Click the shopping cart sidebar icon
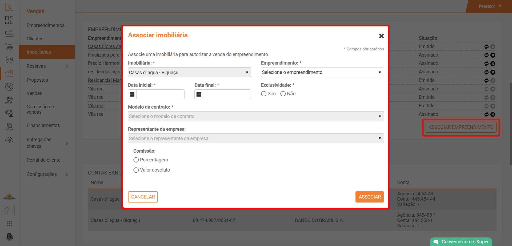512x246 pixels. (x=9, y=47)
